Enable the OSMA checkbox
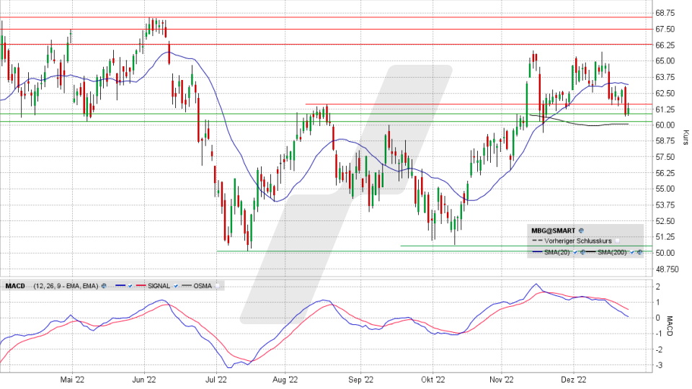 tap(217, 286)
